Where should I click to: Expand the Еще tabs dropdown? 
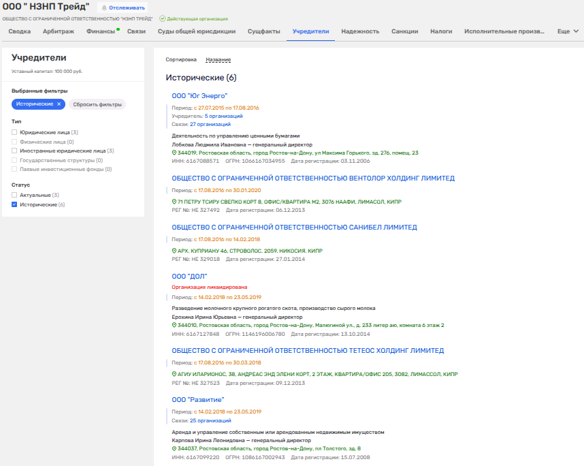tap(568, 31)
